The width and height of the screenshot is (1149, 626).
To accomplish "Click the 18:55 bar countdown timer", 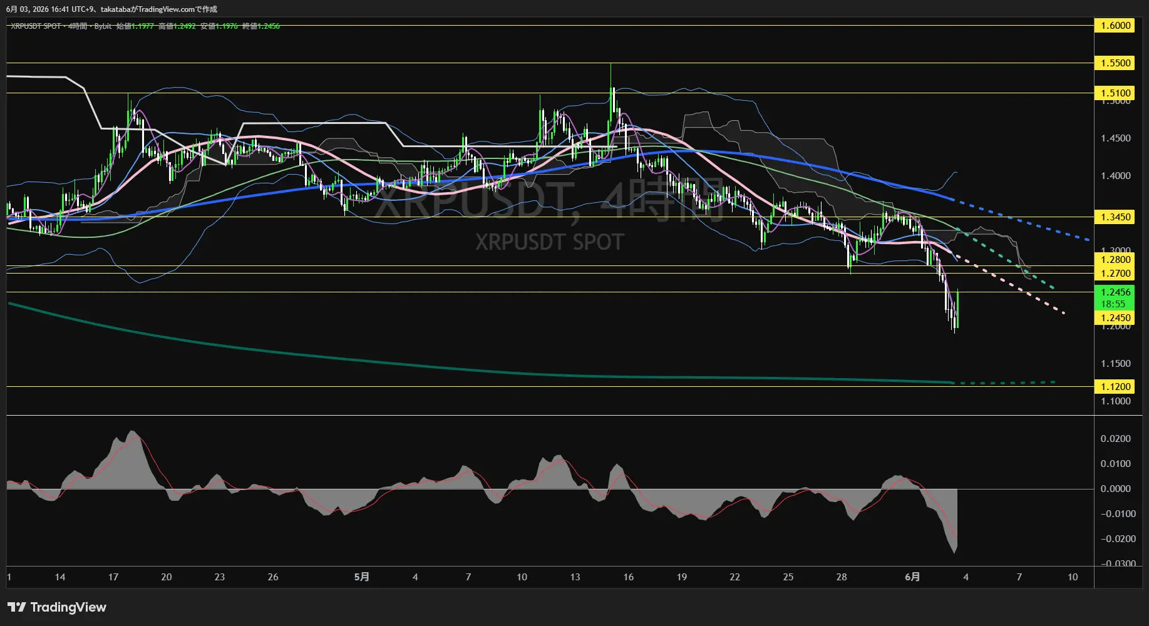I will 1113,304.
